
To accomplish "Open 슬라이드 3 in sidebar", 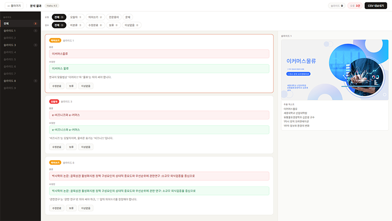I will [x=20, y=45].
